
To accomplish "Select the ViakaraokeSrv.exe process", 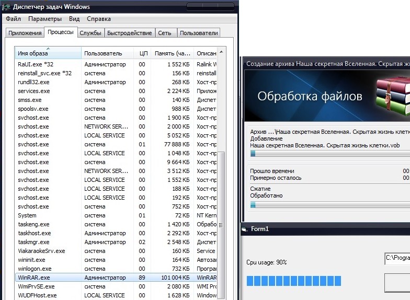I will point(116,251).
